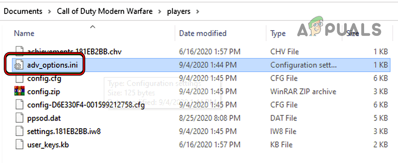Sort files by Name column header
The image size is (398, 163).
click(x=24, y=33)
